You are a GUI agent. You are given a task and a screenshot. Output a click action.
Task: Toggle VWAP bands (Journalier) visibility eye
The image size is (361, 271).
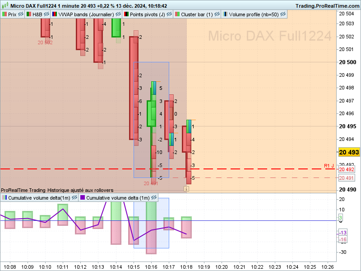click(118, 14)
